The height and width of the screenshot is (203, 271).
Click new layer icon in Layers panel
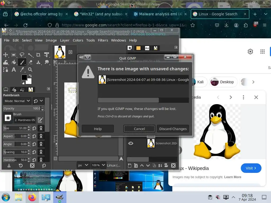pyautogui.click(x=130, y=165)
